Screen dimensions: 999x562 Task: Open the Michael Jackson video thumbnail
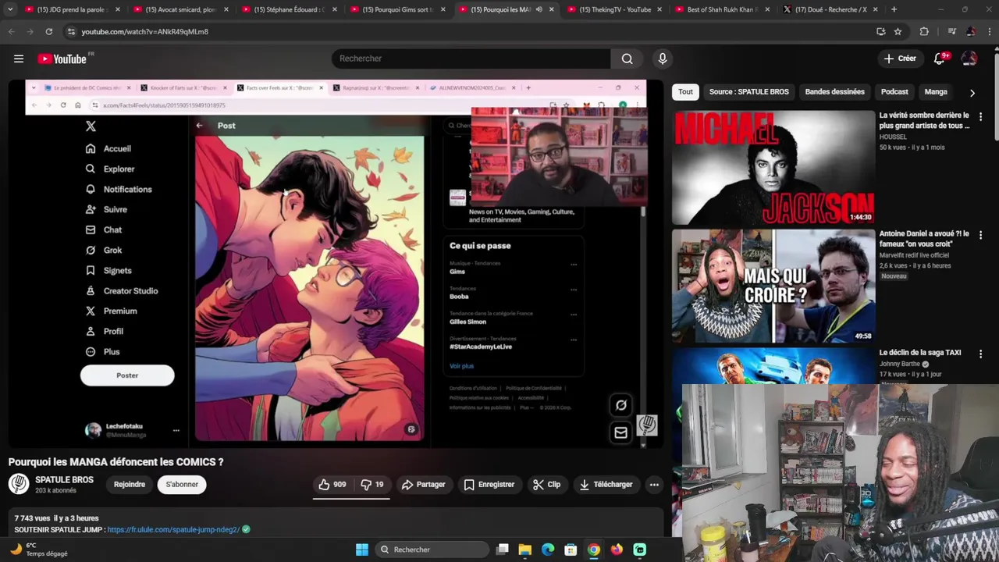click(x=773, y=167)
